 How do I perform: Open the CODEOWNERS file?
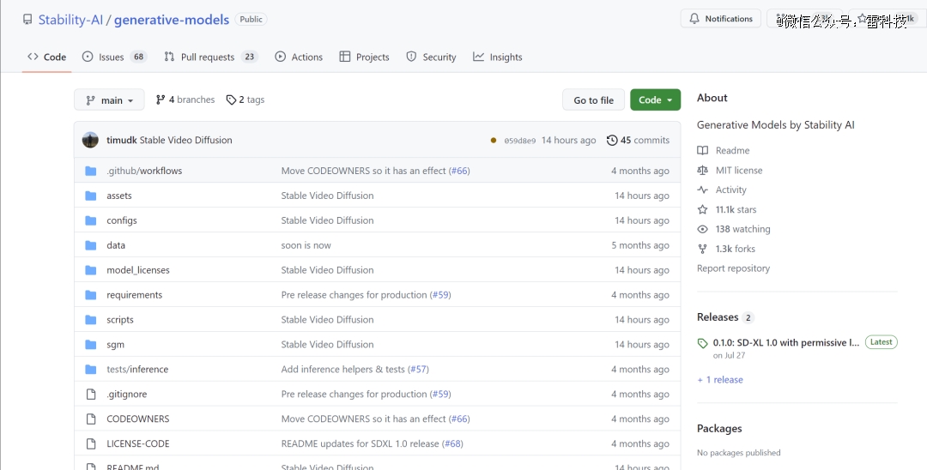coord(137,419)
